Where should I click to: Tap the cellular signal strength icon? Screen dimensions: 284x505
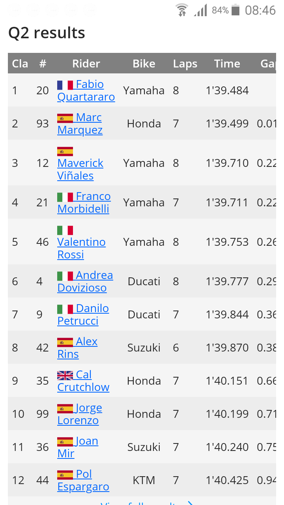(200, 10)
